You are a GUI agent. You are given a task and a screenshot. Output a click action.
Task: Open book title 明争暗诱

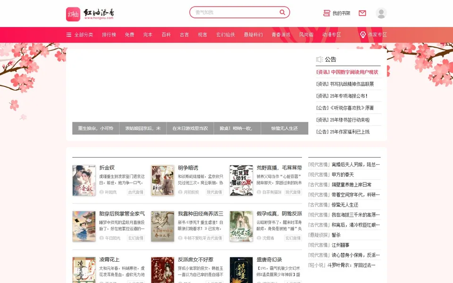coord(188,168)
